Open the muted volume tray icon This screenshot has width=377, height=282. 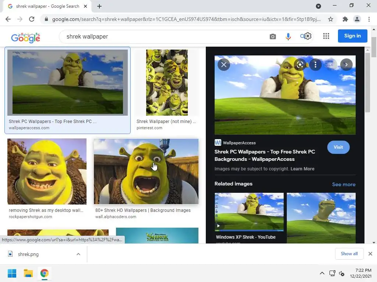(341, 273)
